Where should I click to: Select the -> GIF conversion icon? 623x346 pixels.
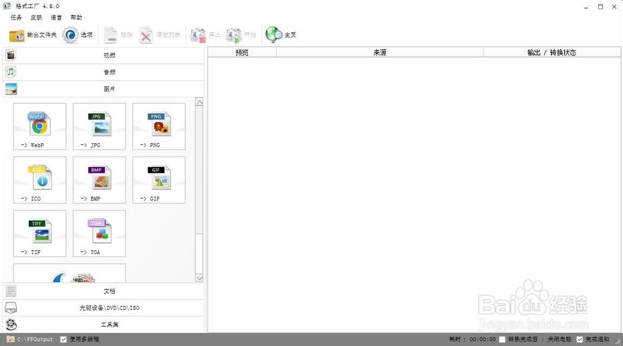(159, 180)
